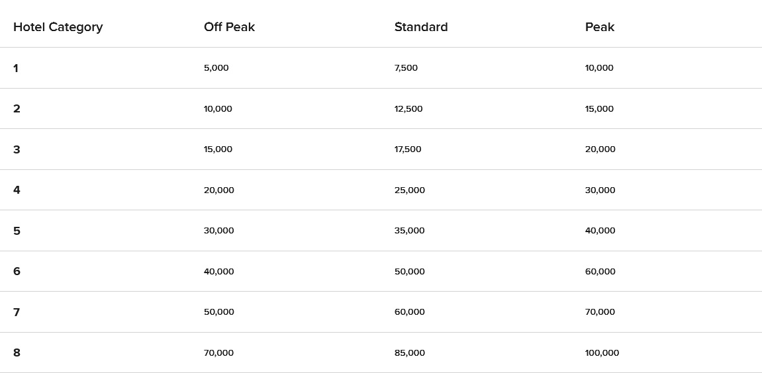Click category 6 Off Peak 40,000 value
Screen dimensions: 762x373
pos(218,272)
